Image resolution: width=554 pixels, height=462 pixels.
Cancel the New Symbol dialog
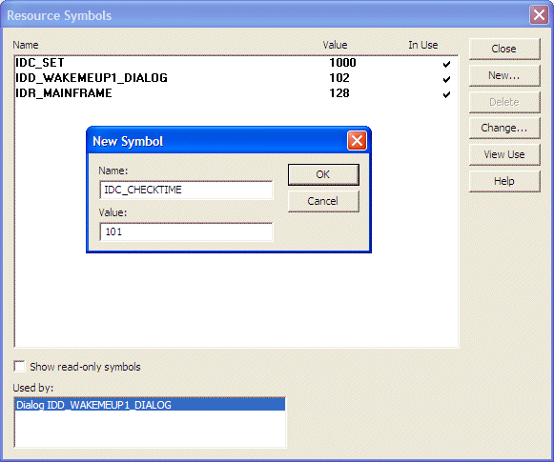point(323,201)
